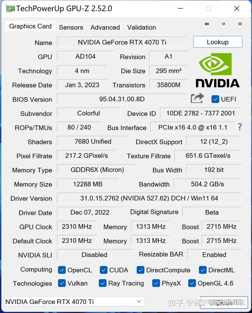Click inside the GPU Name field
Image resolution: width=252 pixels, height=313 pixels.
click(x=122, y=42)
